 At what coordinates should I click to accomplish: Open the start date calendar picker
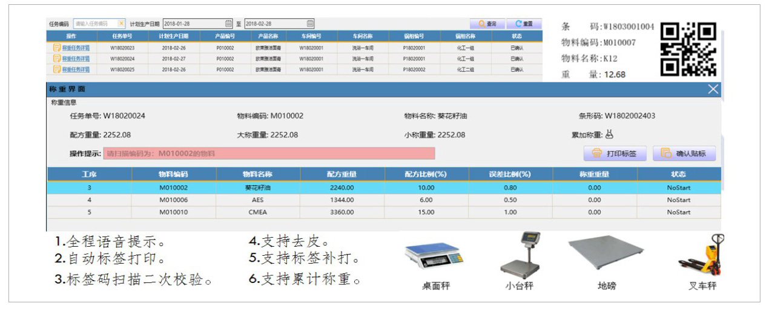click(x=228, y=24)
